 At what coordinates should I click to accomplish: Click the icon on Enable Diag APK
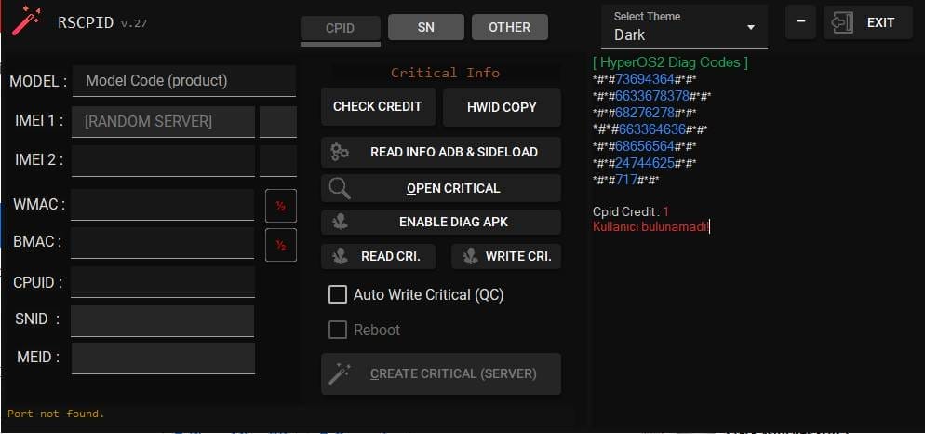(x=340, y=223)
